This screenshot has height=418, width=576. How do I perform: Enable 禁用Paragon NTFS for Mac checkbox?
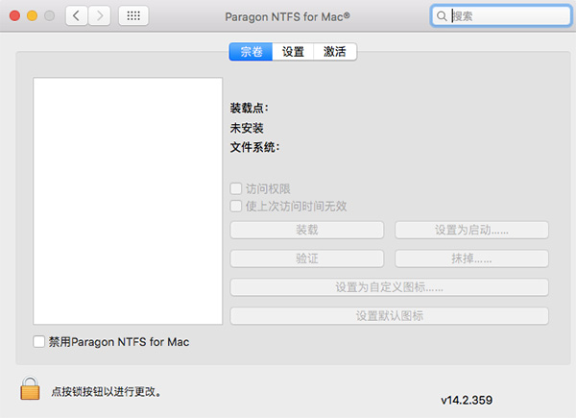point(39,341)
